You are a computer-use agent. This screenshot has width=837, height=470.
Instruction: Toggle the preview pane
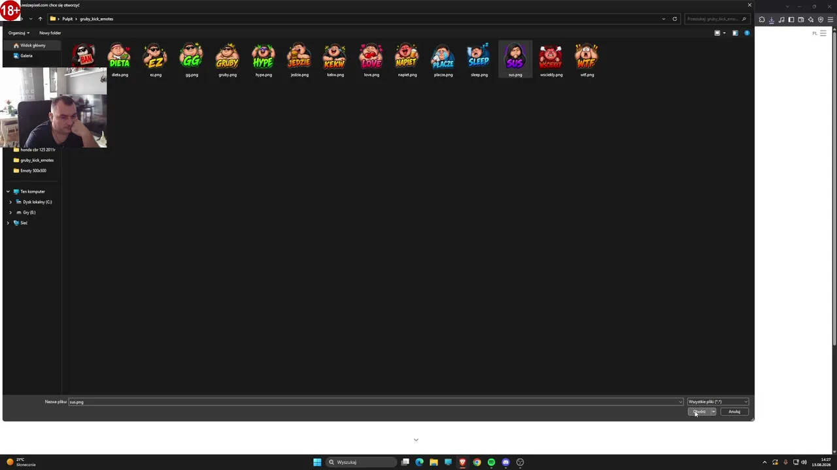pos(735,33)
